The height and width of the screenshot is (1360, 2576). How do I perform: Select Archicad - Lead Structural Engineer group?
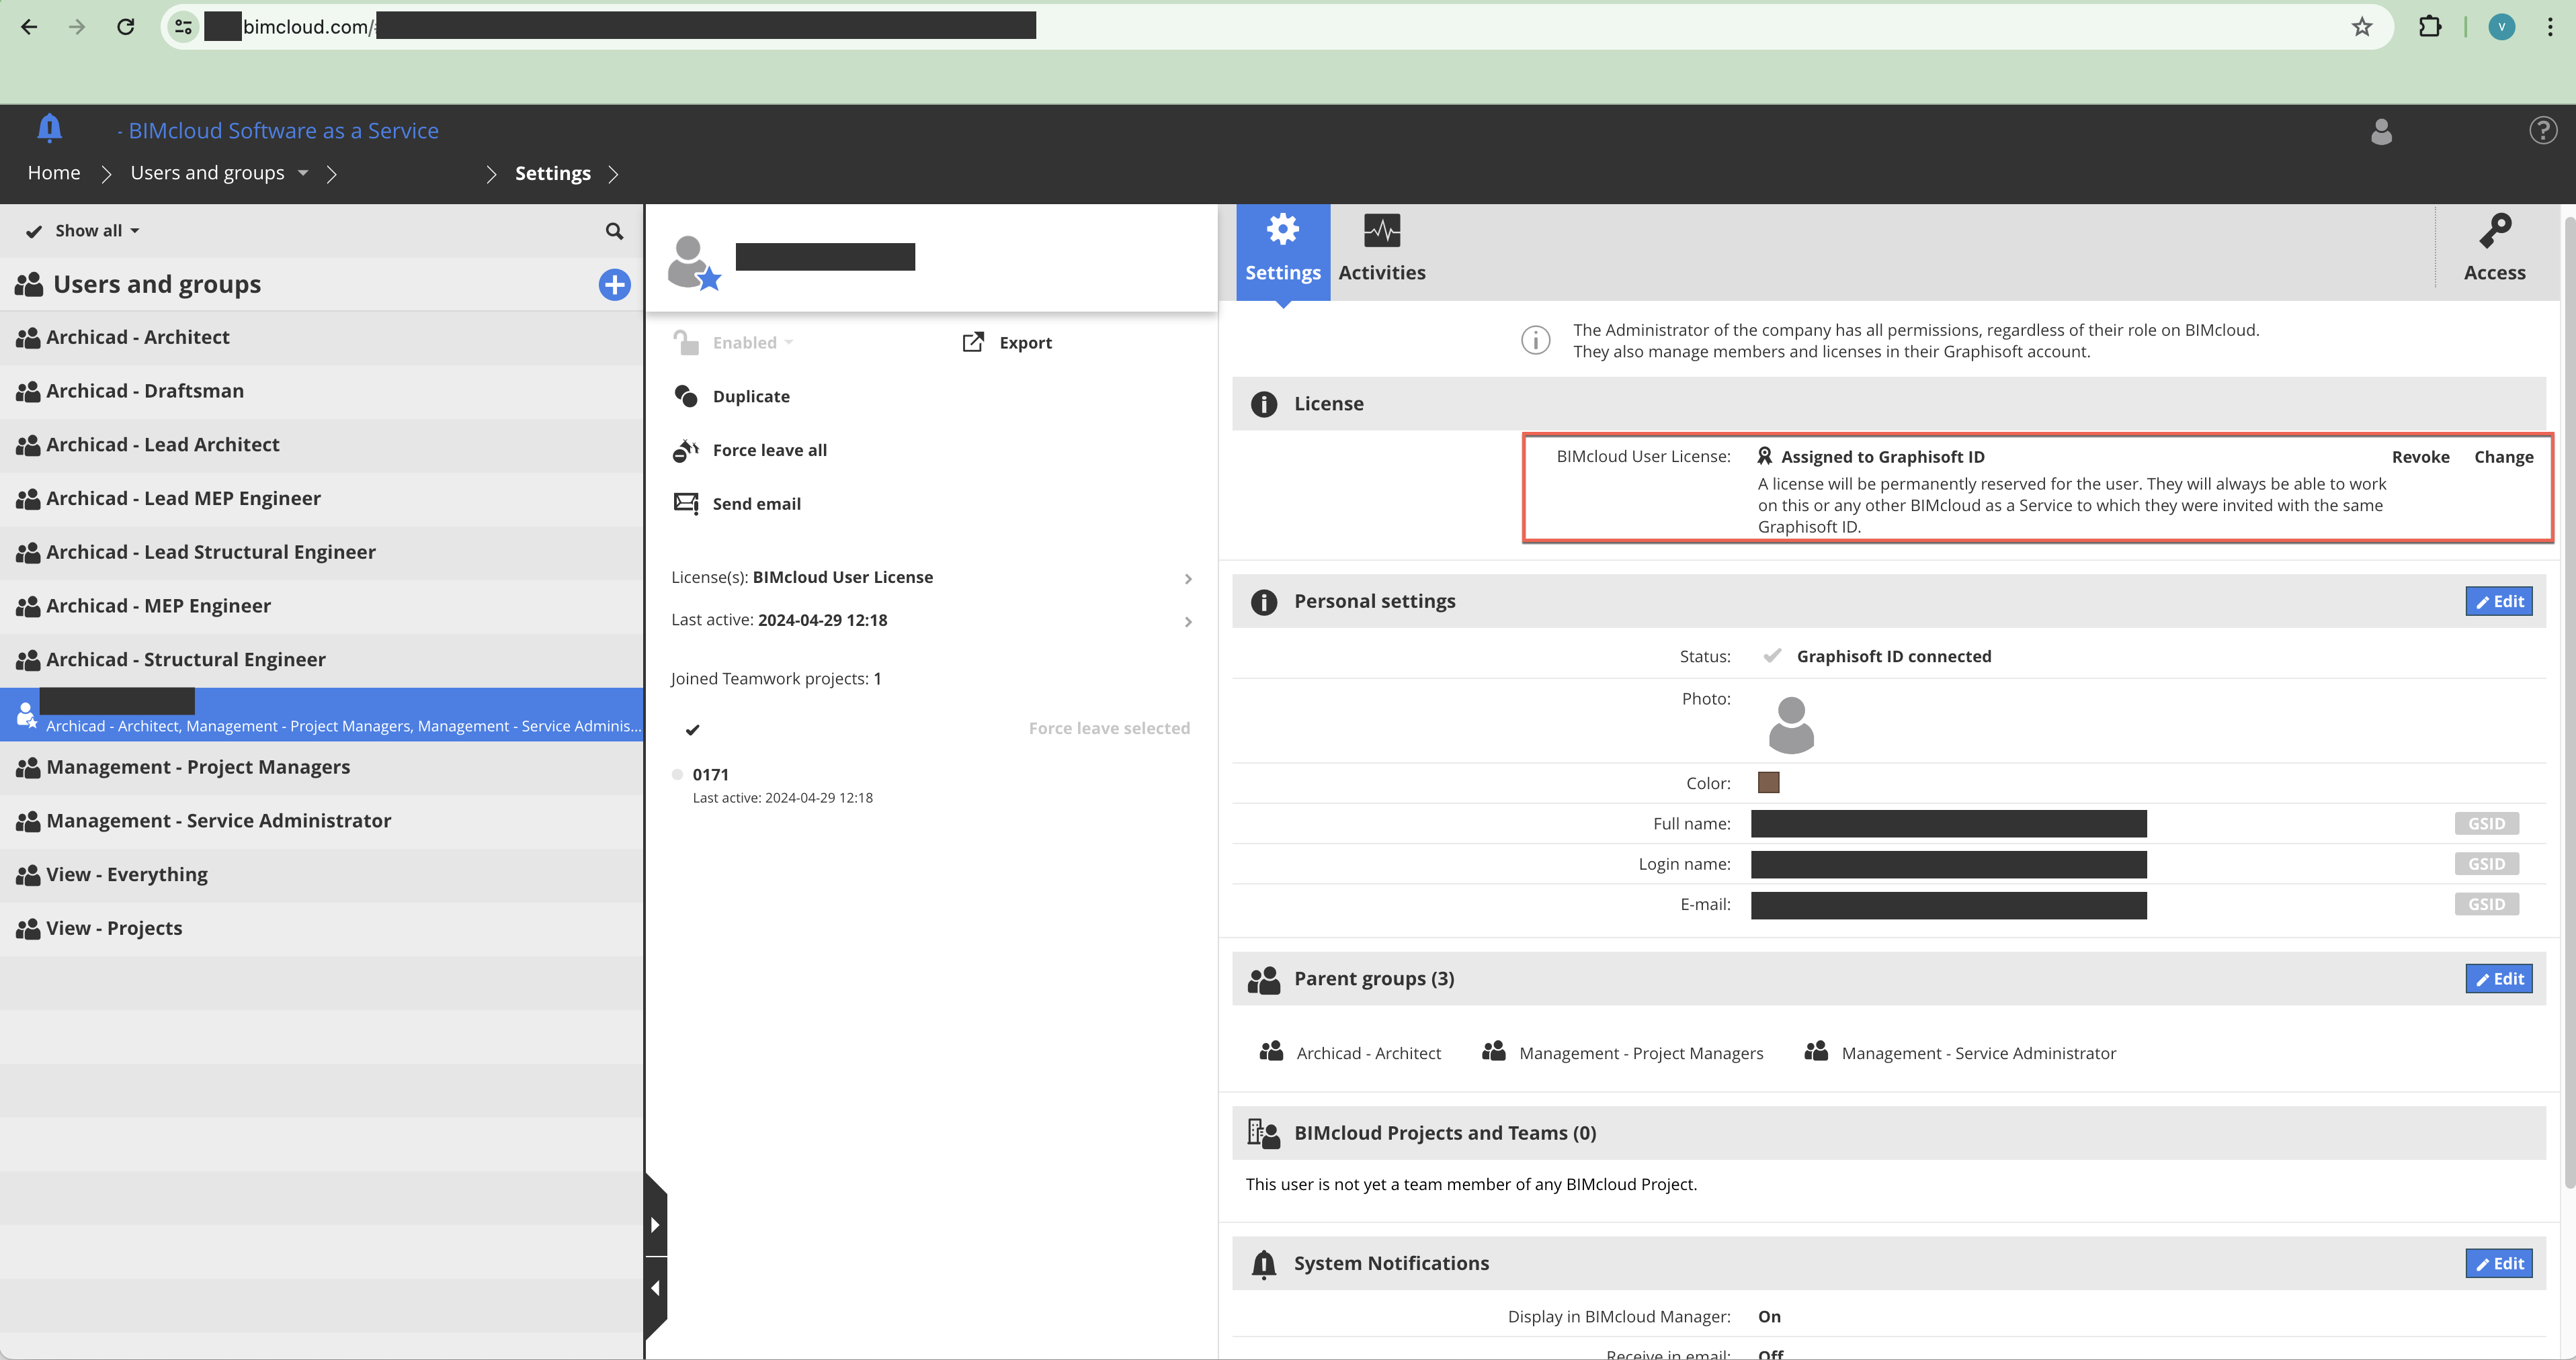point(321,553)
